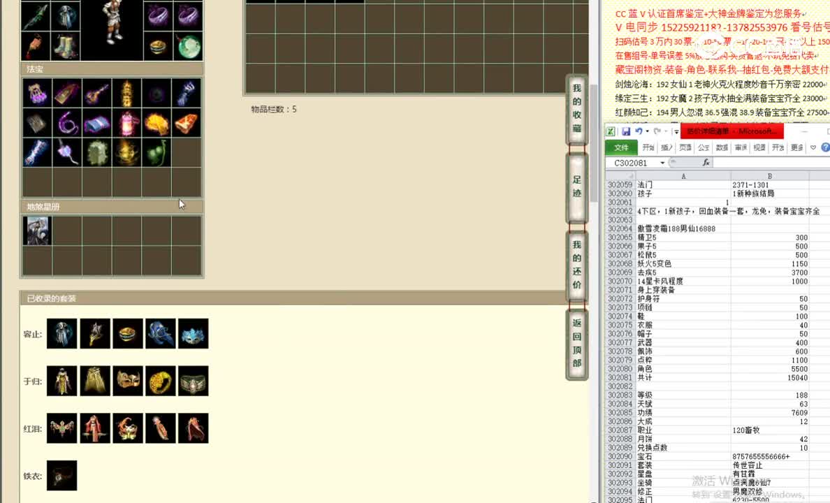Click the pink glowing lantern 法宝 icon

pos(126,124)
